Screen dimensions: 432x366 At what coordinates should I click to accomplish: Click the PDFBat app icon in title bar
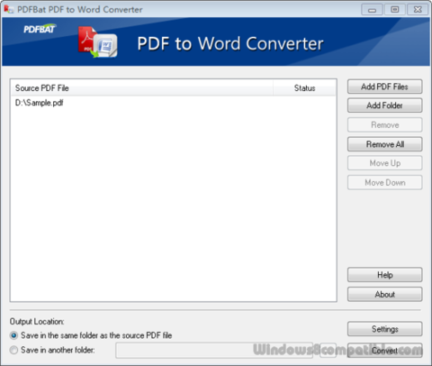(x=9, y=9)
